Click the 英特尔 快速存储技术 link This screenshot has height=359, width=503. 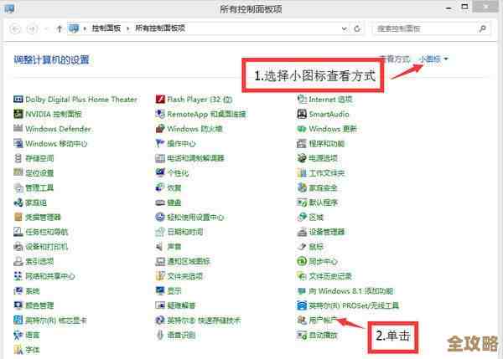204,321
